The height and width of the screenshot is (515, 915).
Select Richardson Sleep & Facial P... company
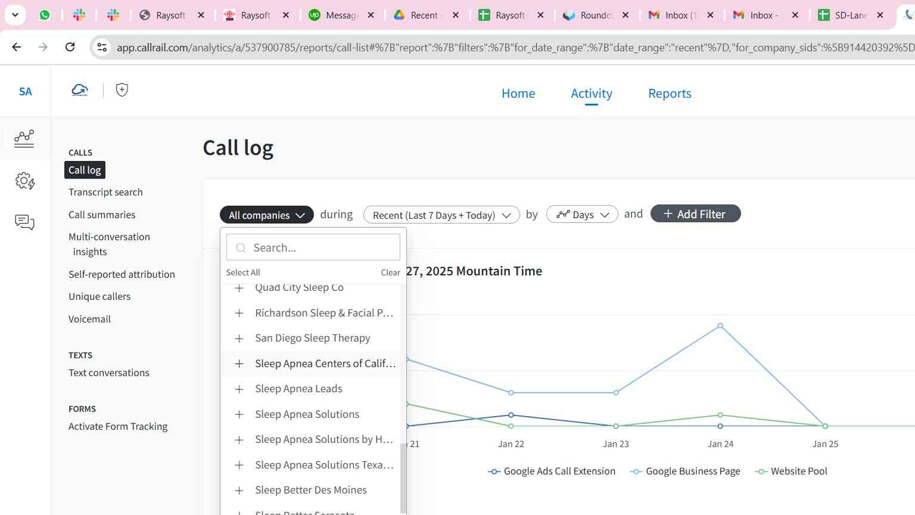[324, 313]
